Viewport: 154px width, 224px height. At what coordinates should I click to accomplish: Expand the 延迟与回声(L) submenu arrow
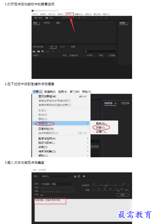click(x=88, y=143)
